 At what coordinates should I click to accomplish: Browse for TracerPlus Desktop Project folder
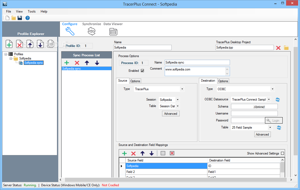(x=286, y=48)
